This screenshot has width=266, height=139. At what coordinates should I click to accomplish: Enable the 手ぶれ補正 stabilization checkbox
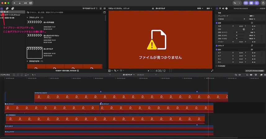point(217,66)
